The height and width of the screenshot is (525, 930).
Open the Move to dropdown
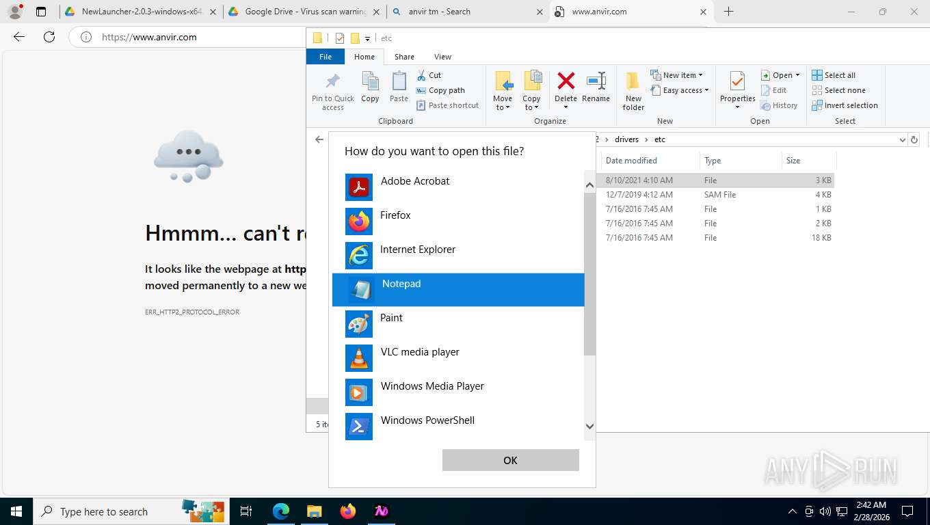click(x=503, y=91)
